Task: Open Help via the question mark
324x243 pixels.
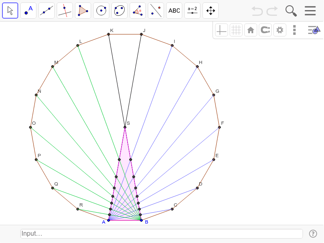Action: point(313,234)
